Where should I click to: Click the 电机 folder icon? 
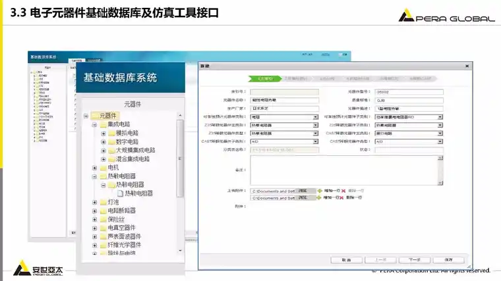tap(103, 168)
